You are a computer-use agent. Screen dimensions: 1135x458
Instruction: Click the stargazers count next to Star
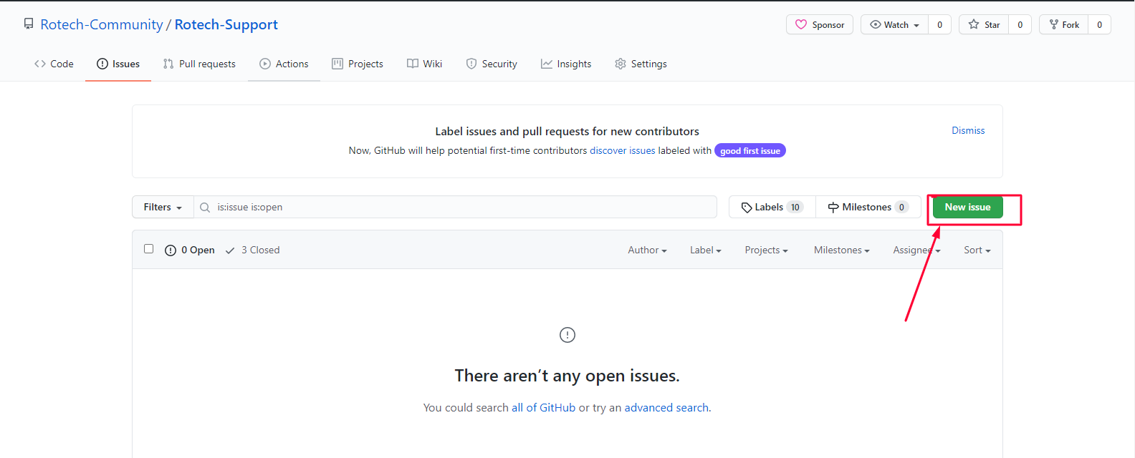point(1020,24)
